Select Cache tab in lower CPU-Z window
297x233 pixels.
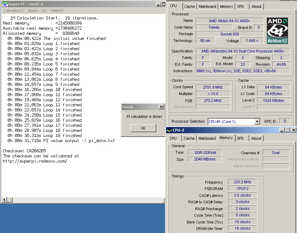(x=189, y=138)
